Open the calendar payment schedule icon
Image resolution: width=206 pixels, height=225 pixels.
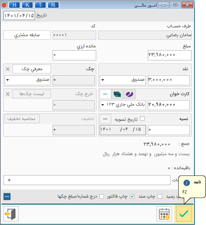pos(164,214)
